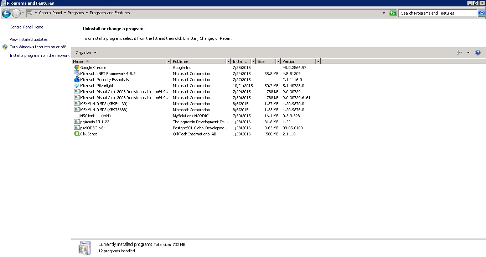Click the Qlik Sense green icon
Screen dimensions: 486x258
click(x=77, y=134)
